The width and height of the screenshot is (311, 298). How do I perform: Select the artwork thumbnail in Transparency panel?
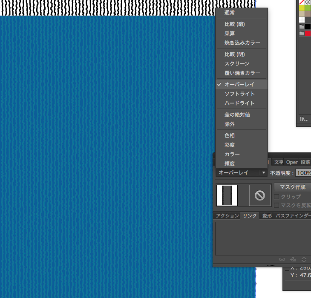227,195
